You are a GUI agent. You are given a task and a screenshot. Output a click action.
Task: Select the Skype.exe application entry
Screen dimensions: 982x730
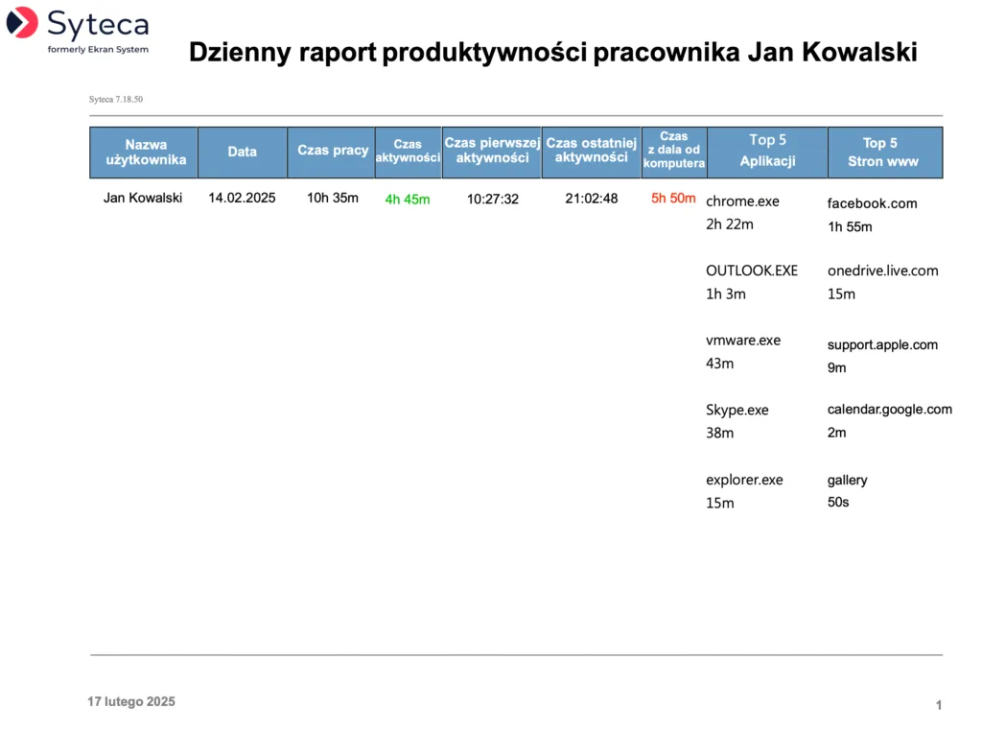click(x=736, y=410)
